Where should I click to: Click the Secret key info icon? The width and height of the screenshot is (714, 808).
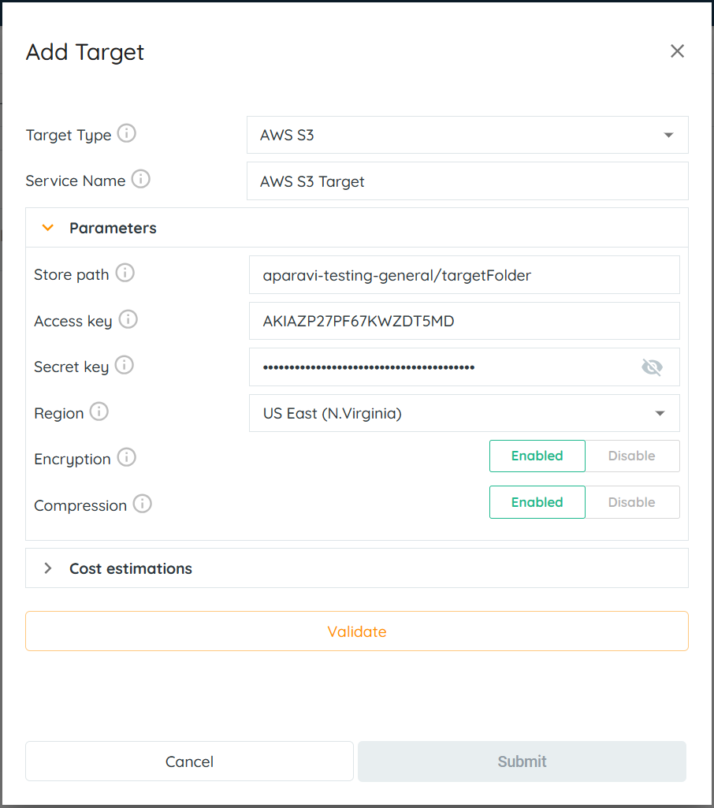[125, 366]
